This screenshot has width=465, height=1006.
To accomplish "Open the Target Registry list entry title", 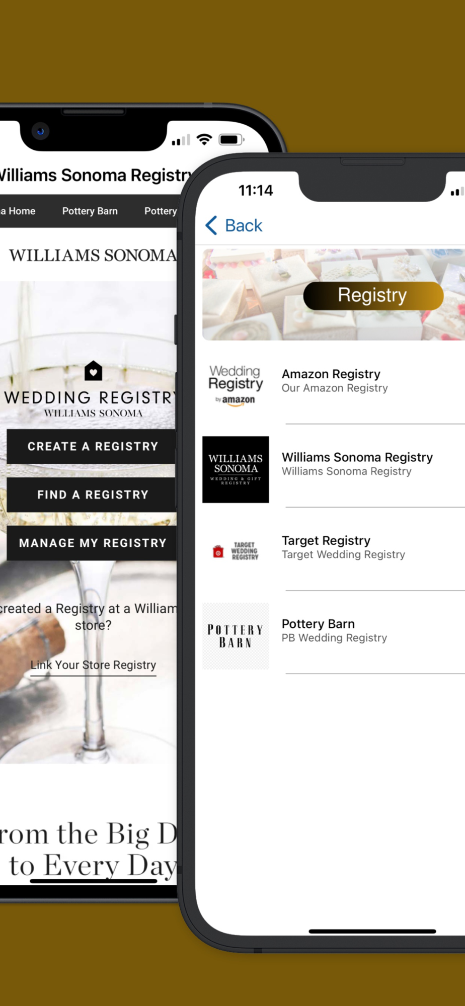I will [x=326, y=540].
